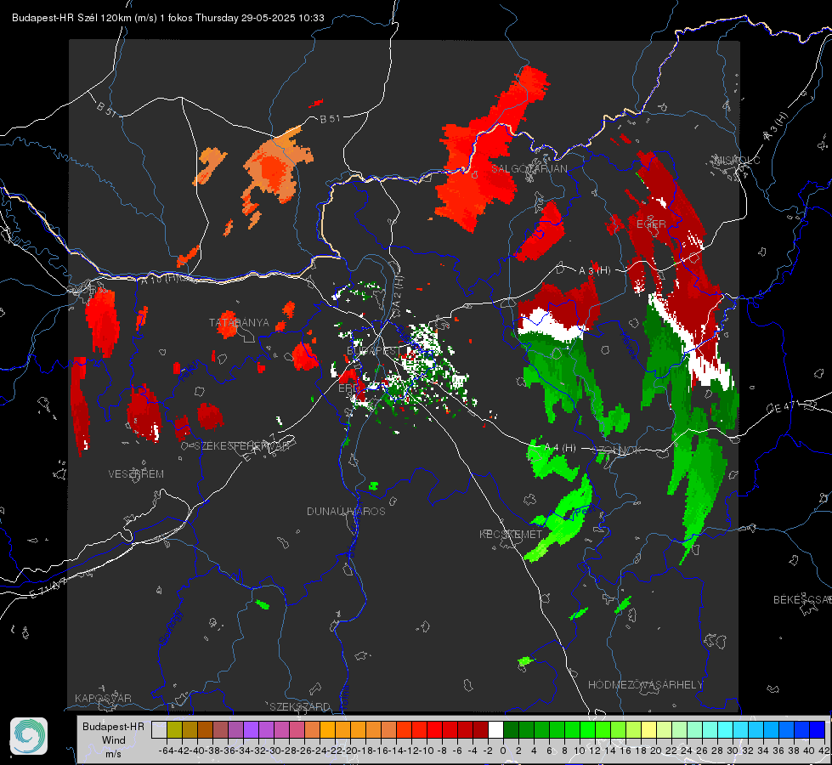Select the dark green swatch between 0 and 2

coord(511,729)
